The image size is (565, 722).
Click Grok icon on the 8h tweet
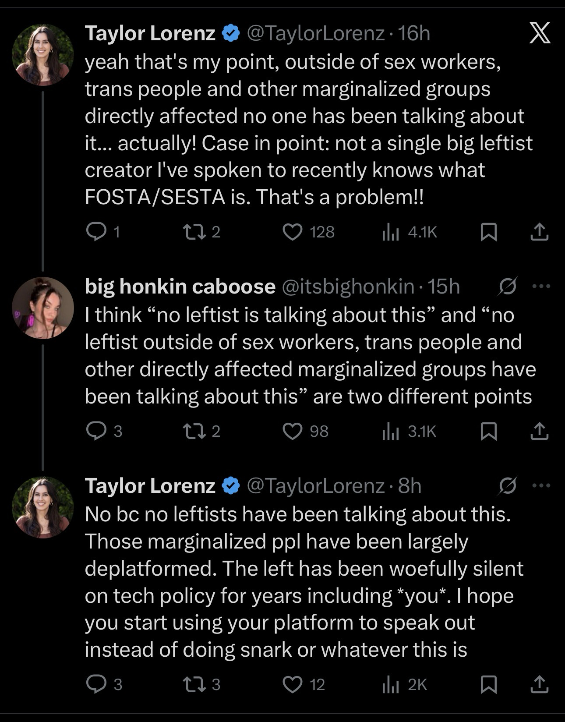pos(508,485)
